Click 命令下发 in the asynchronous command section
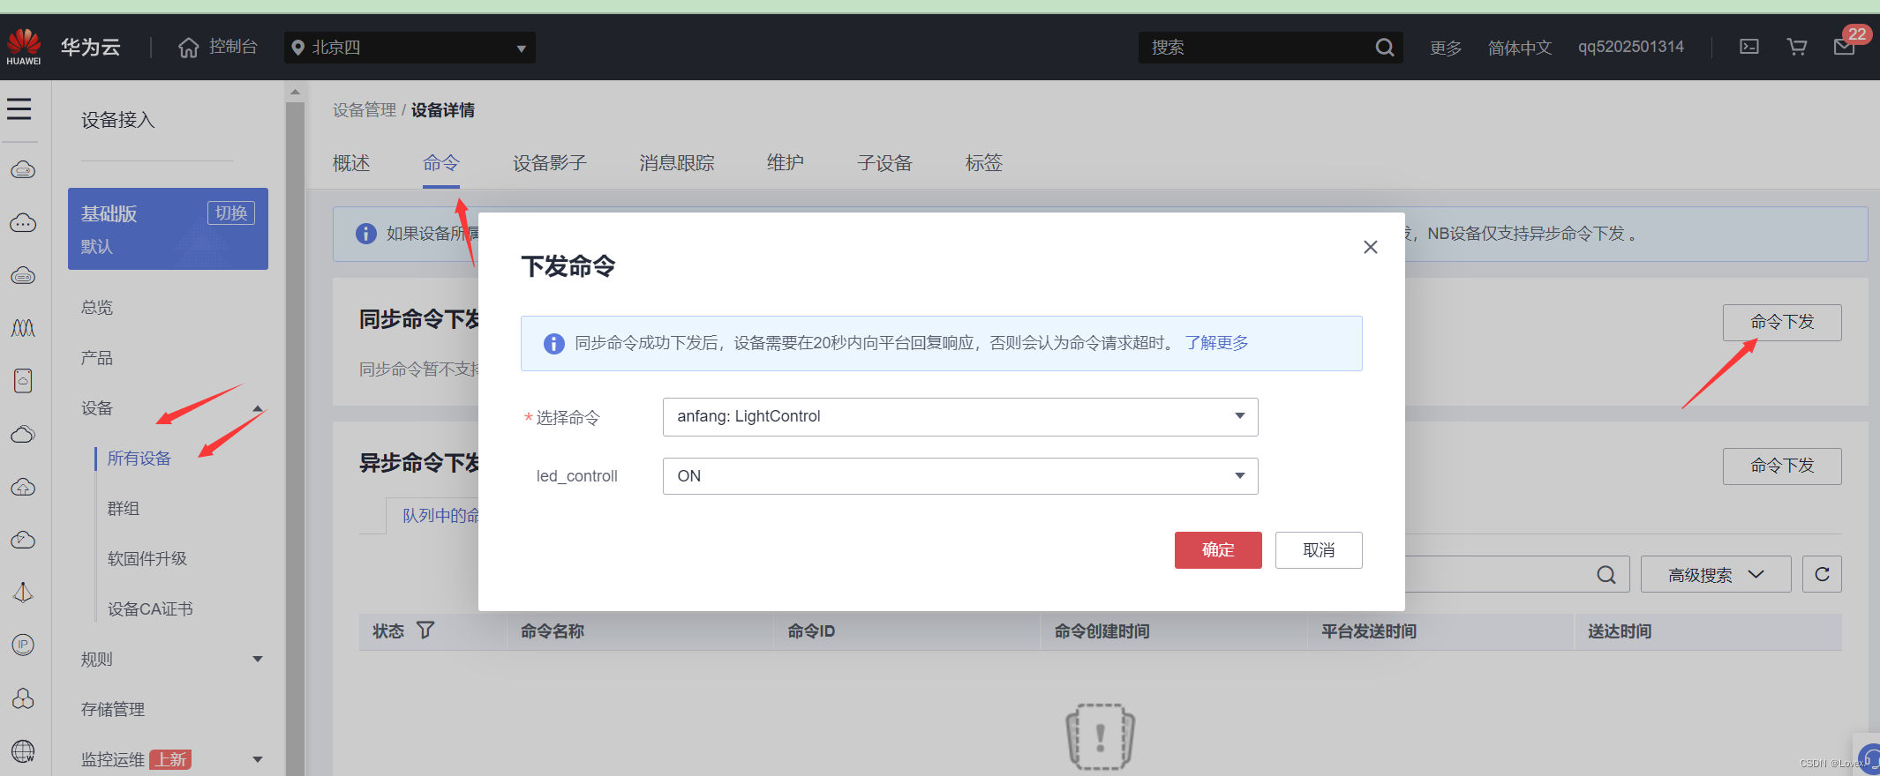 coord(1782,466)
